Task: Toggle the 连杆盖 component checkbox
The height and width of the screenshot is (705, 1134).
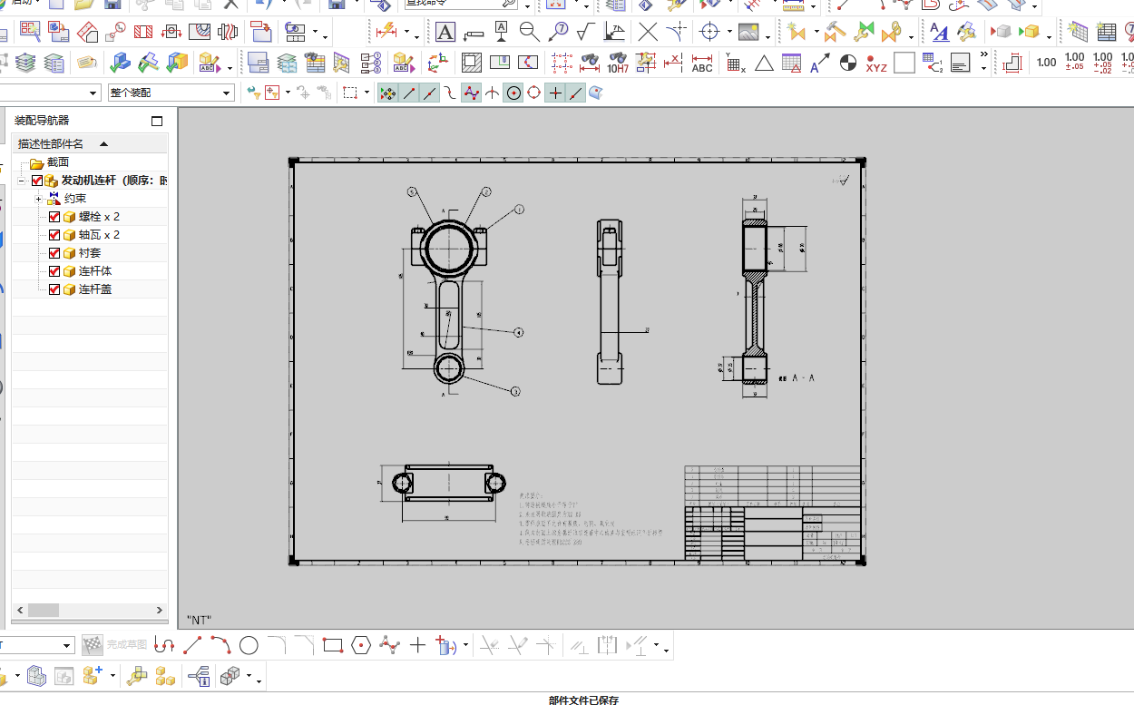Action: 54,289
